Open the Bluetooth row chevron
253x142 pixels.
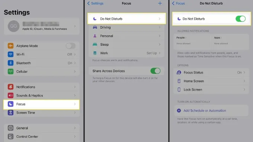75,63
